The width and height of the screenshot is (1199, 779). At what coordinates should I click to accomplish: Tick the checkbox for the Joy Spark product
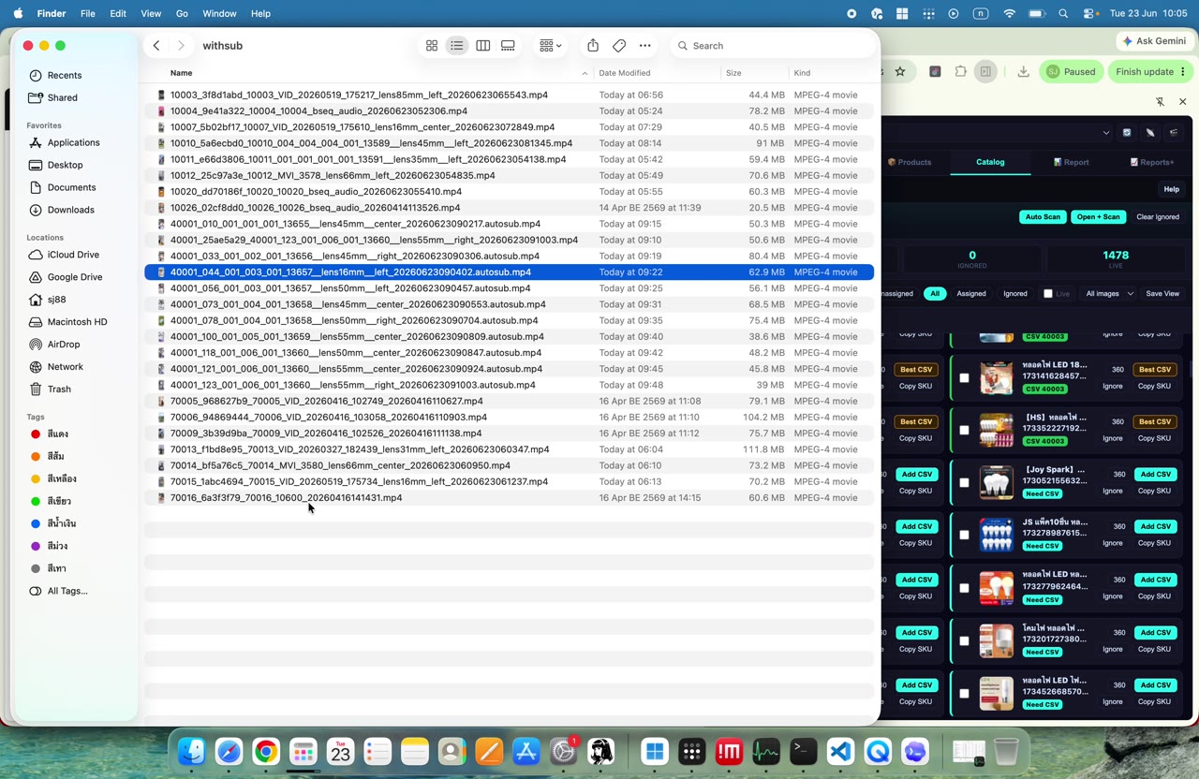tap(964, 483)
